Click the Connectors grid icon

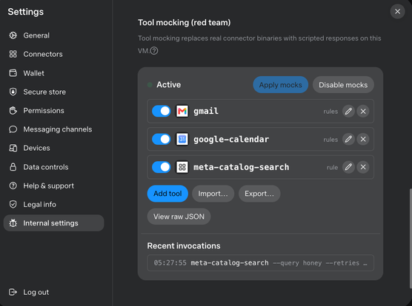13,54
